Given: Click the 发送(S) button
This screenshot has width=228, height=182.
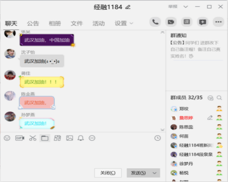Looking at the screenshot, I should 138,173.
